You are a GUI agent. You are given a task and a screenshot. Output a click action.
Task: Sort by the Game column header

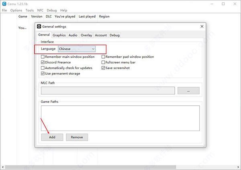(x=23, y=16)
